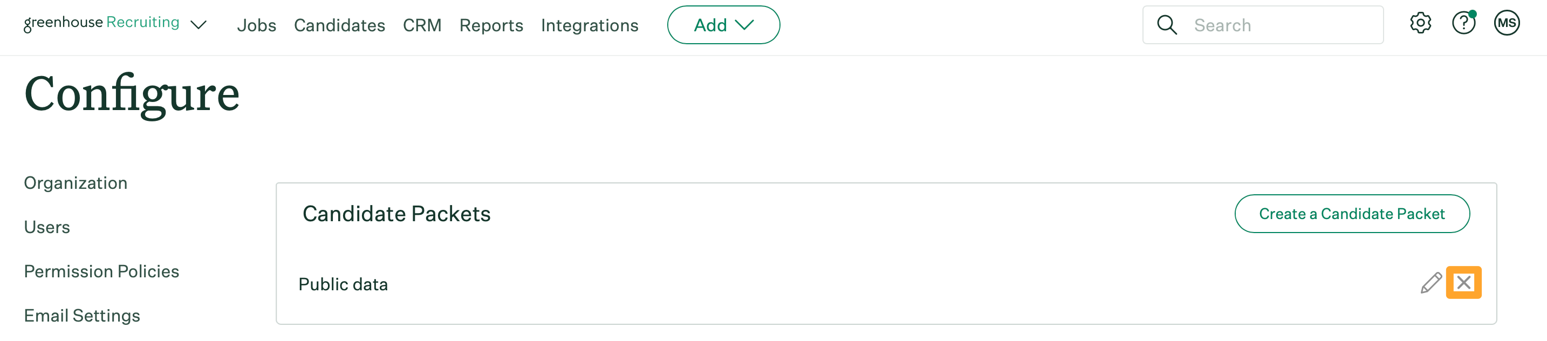Go to Permission Policies settings
This screenshot has width=1547, height=341.
click(x=101, y=272)
